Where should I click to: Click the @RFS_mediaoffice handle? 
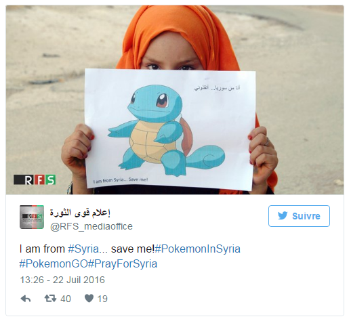(x=91, y=226)
